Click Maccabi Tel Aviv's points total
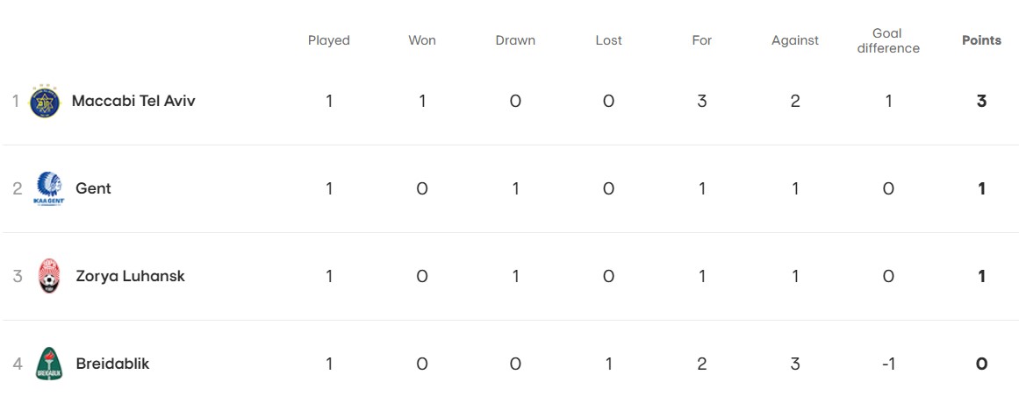This screenshot has width=1019, height=396. click(982, 101)
